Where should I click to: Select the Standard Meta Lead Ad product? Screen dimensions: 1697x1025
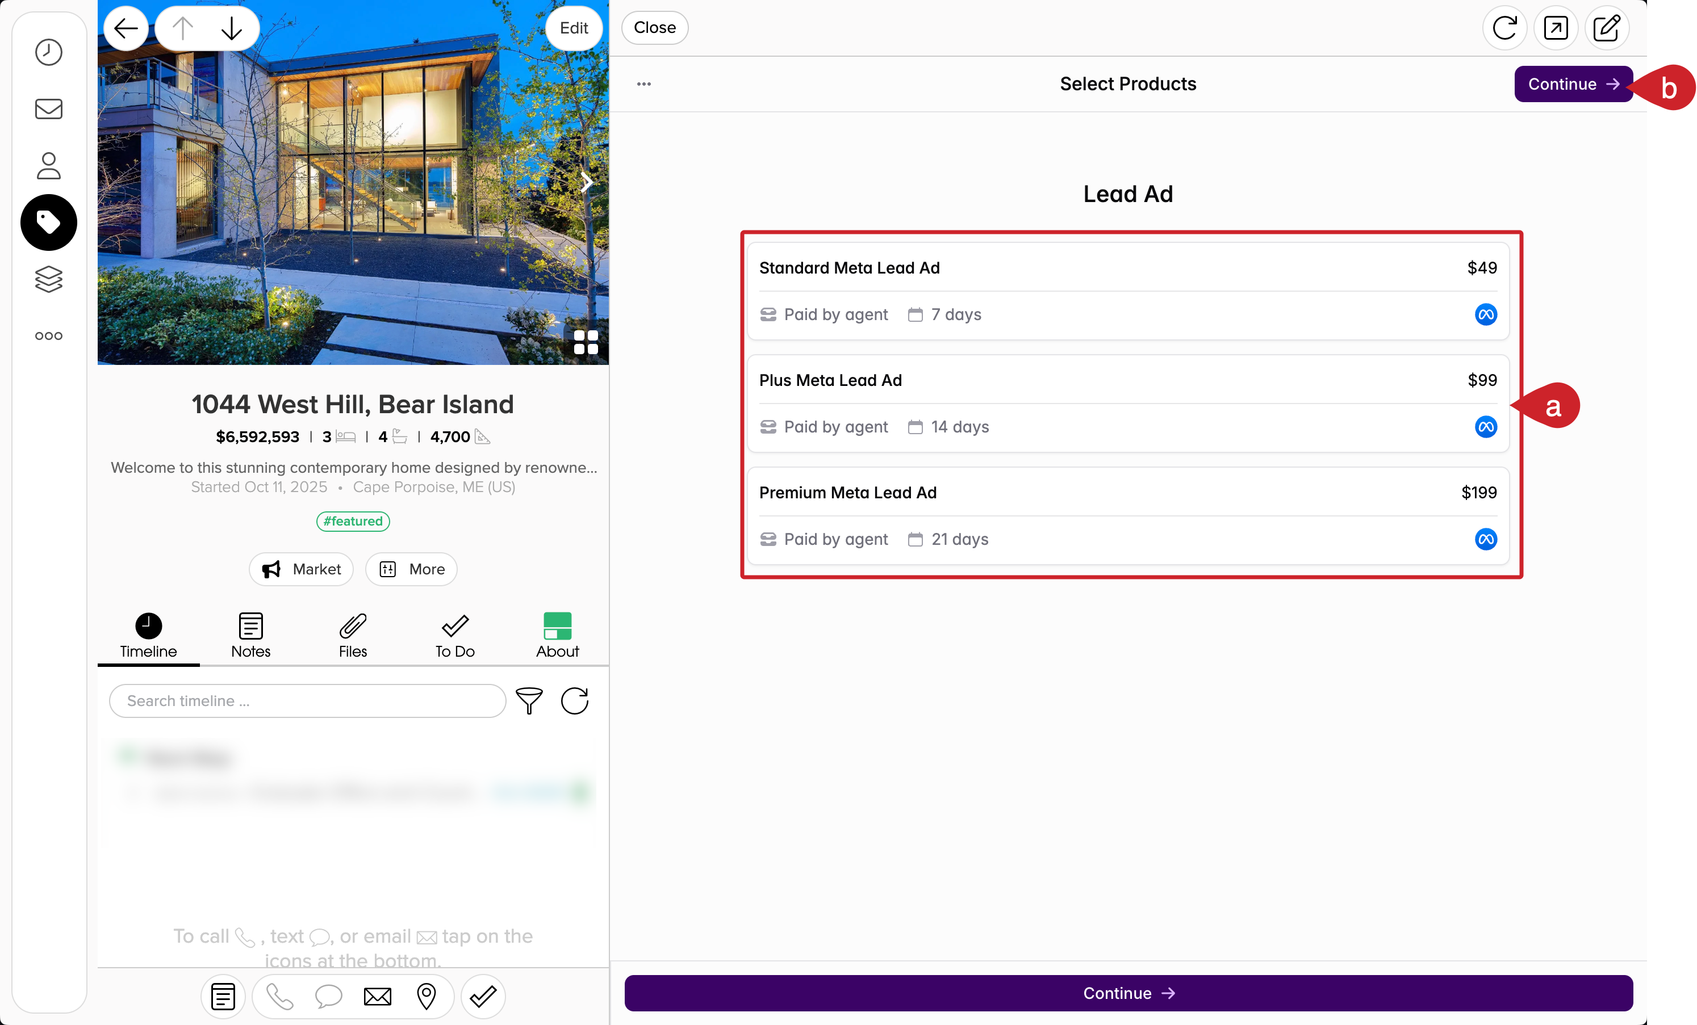1128,291
